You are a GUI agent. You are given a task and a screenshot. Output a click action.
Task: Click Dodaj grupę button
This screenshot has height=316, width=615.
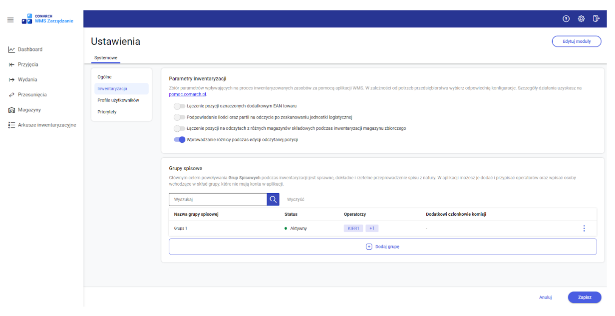click(x=382, y=247)
